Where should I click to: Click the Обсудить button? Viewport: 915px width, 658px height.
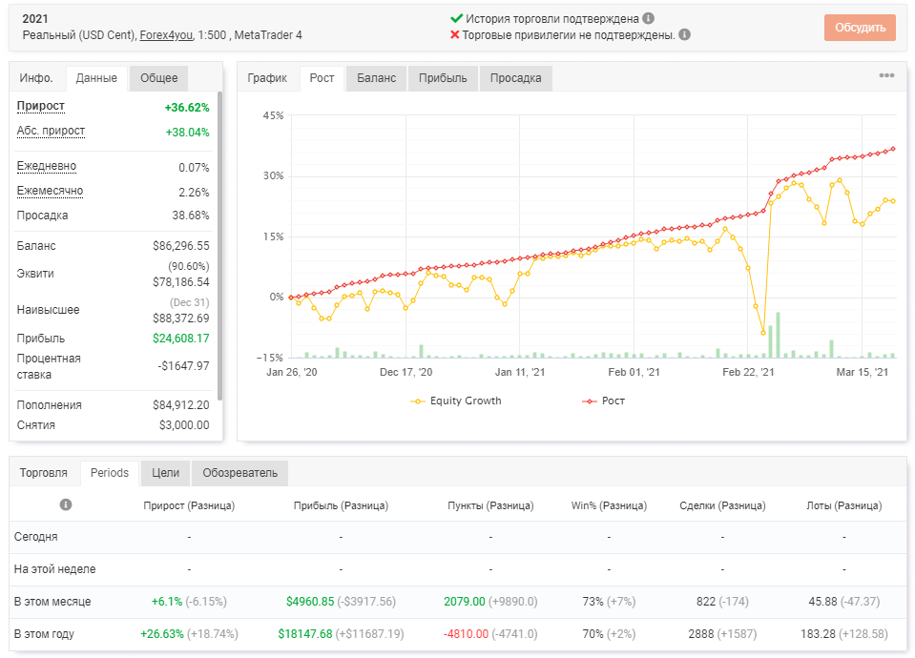[860, 28]
